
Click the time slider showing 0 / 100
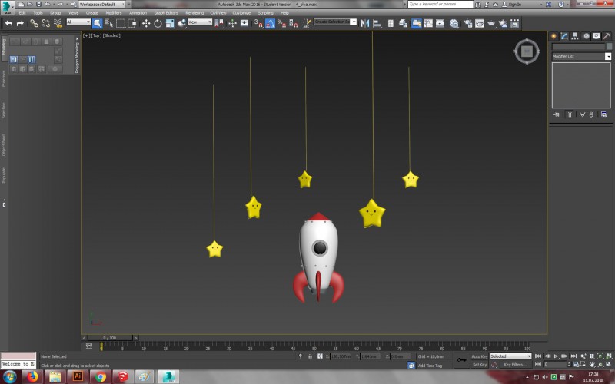[x=109, y=338]
